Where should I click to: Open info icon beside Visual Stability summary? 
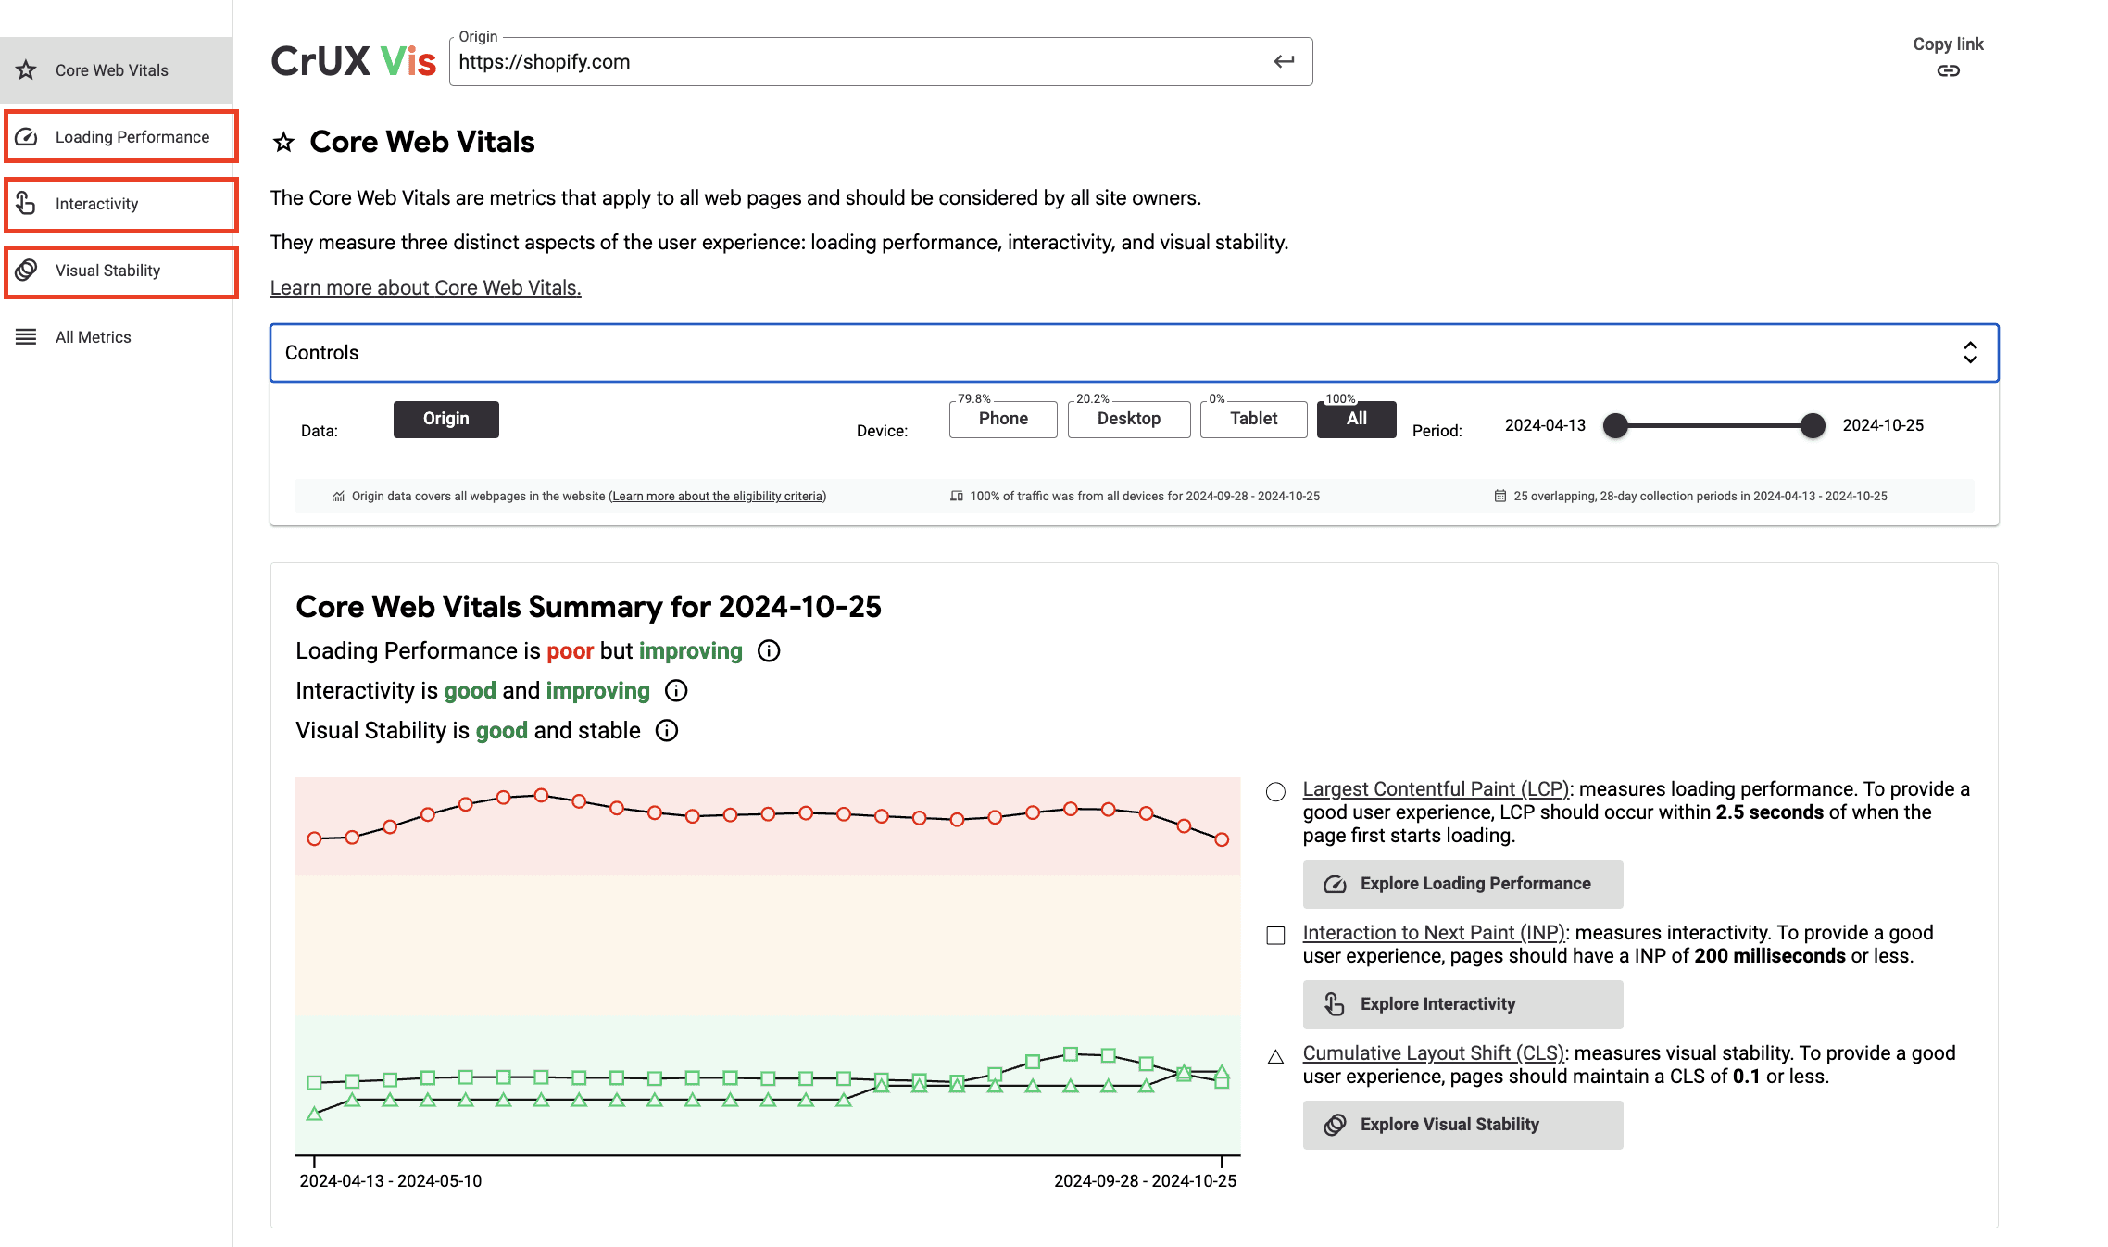coord(667,731)
